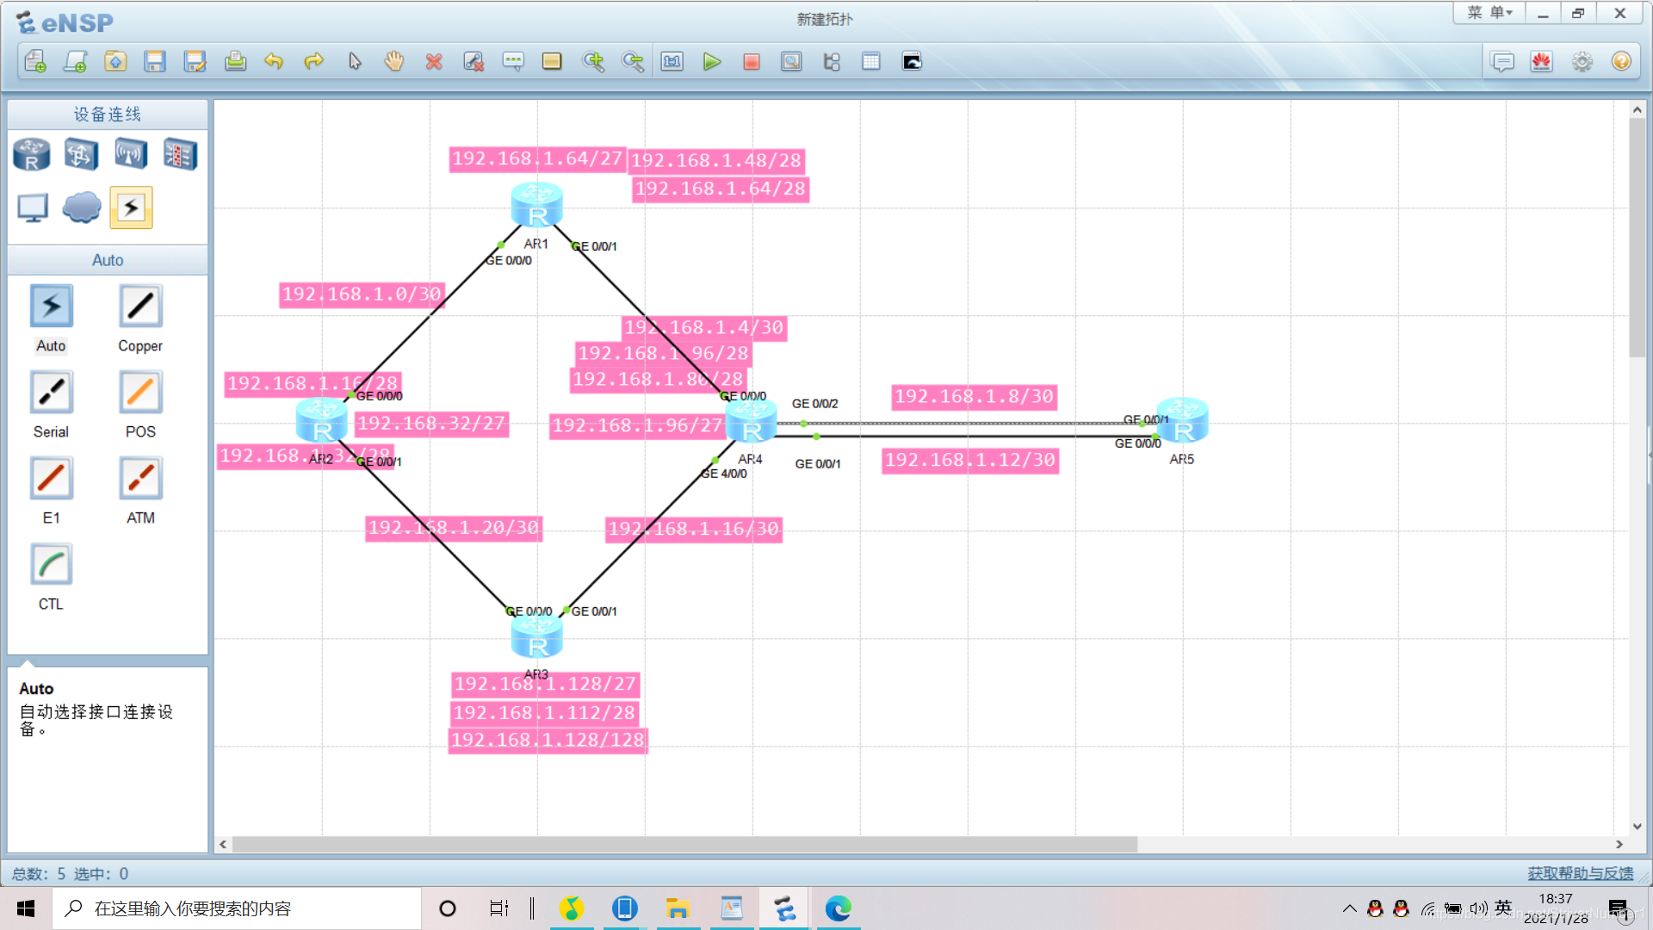
Task: Open the Huawei website icon
Action: [x=1541, y=61]
